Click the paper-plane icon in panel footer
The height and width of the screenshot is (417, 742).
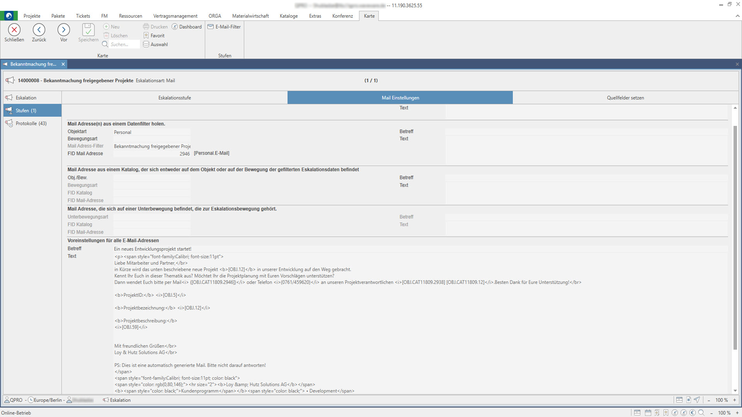point(697,400)
